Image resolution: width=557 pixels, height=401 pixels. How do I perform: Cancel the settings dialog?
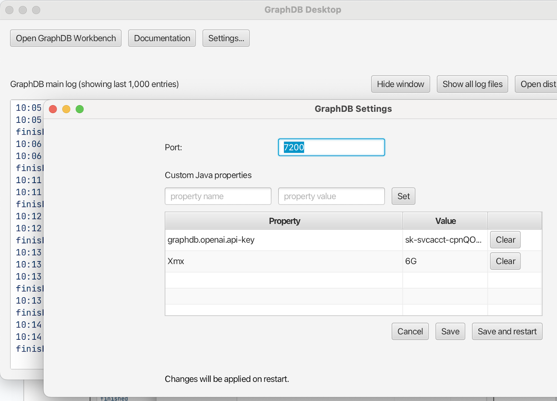410,331
